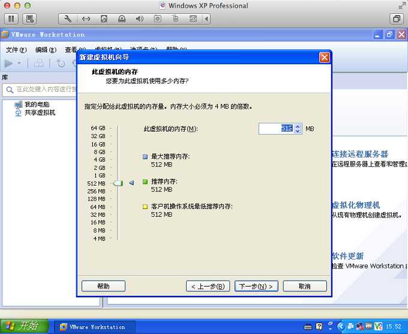
Task: Go back with the 上一步 button
Action: [x=208, y=286]
